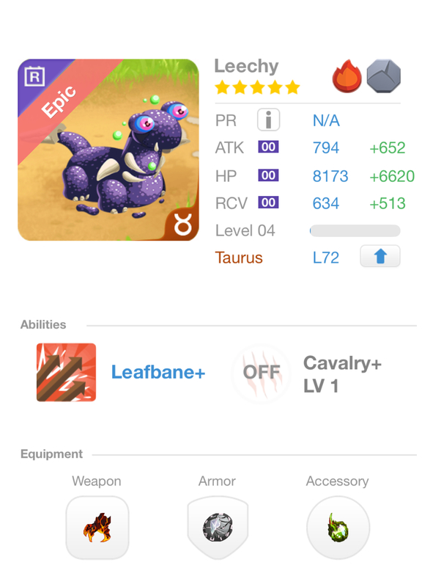Open the green ring Accessory slot
Viewport: 433px width, 587px height.
(338, 528)
